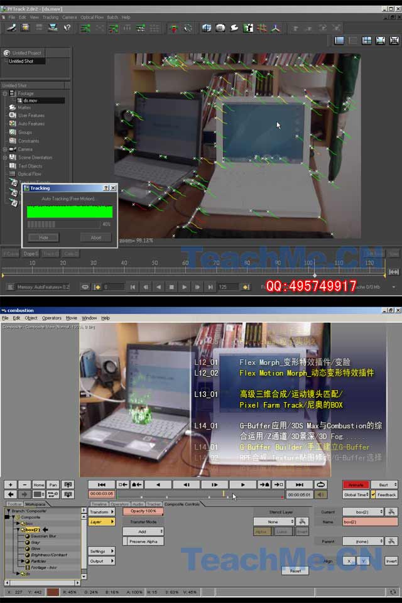
Task: Open the Tracking menu in PFTrack
Action: [50, 18]
